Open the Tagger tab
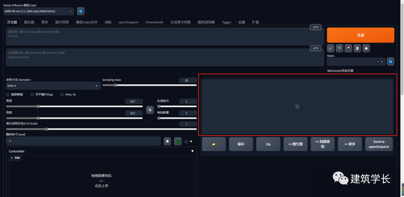Viewport: 404px width, 197px height. pyautogui.click(x=226, y=22)
